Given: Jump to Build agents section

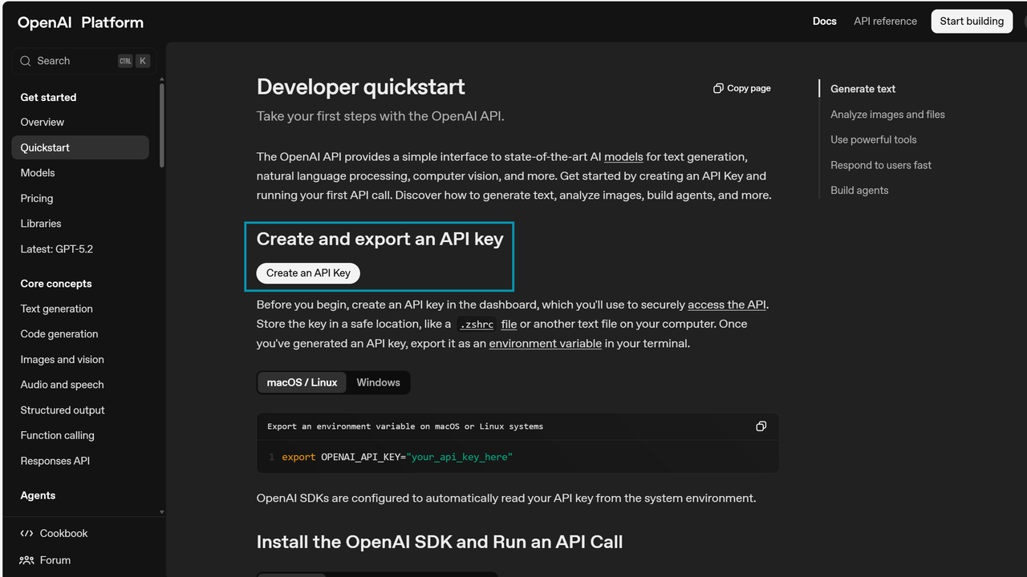Looking at the screenshot, I should (859, 191).
